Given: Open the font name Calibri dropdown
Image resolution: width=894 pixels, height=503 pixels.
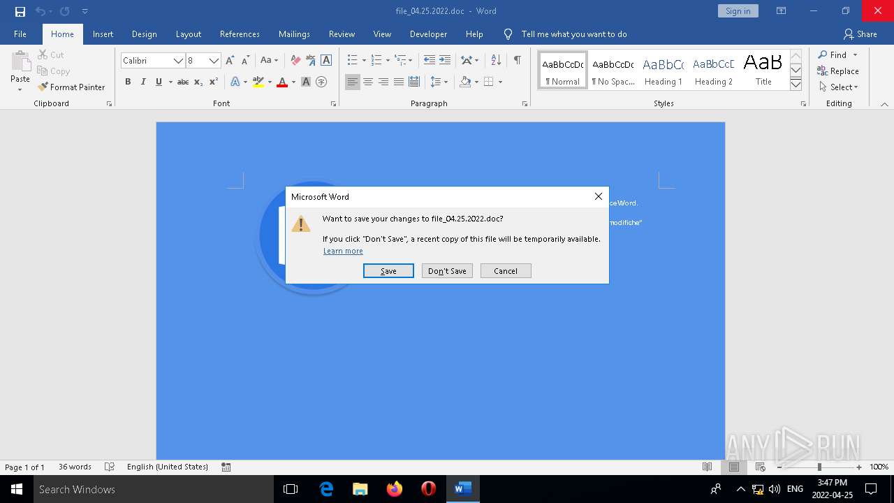Looking at the screenshot, I should click(178, 61).
